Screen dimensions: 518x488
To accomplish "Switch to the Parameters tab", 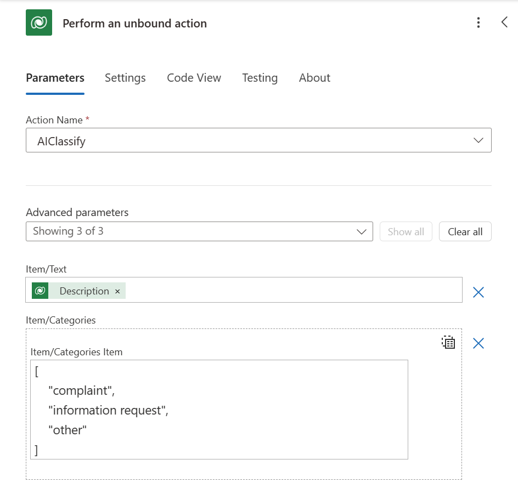I will pyautogui.click(x=55, y=78).
